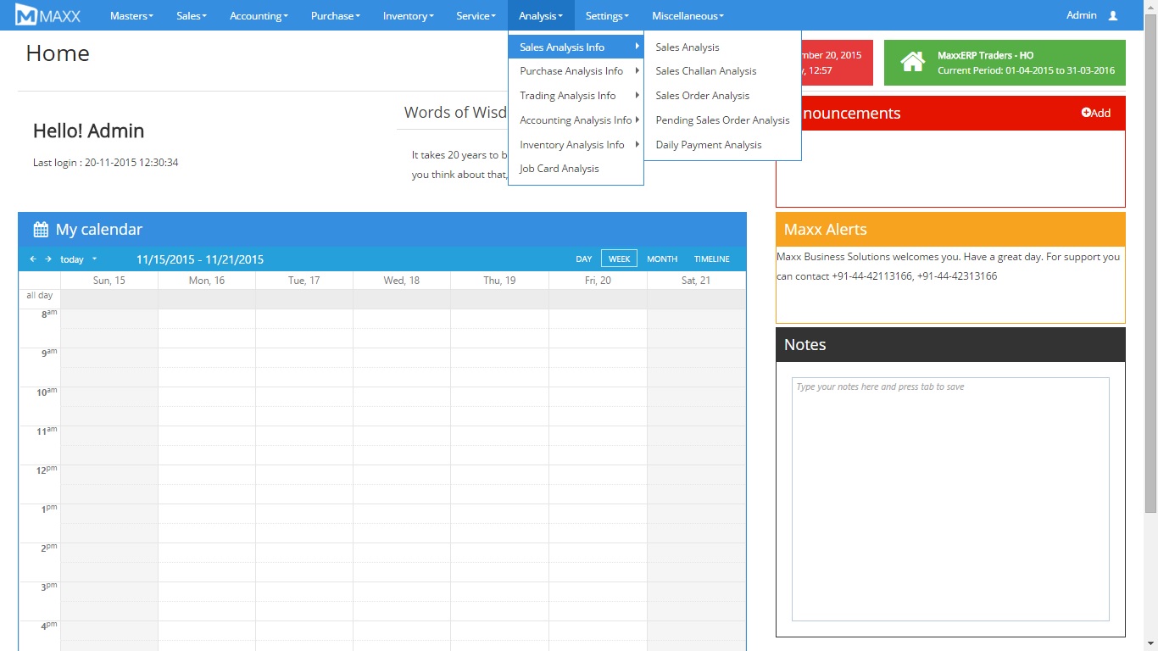The height and width of the screenshot is (651, 1158).
Task: Open Pending Sales Order Analysis
Action: 722,120
